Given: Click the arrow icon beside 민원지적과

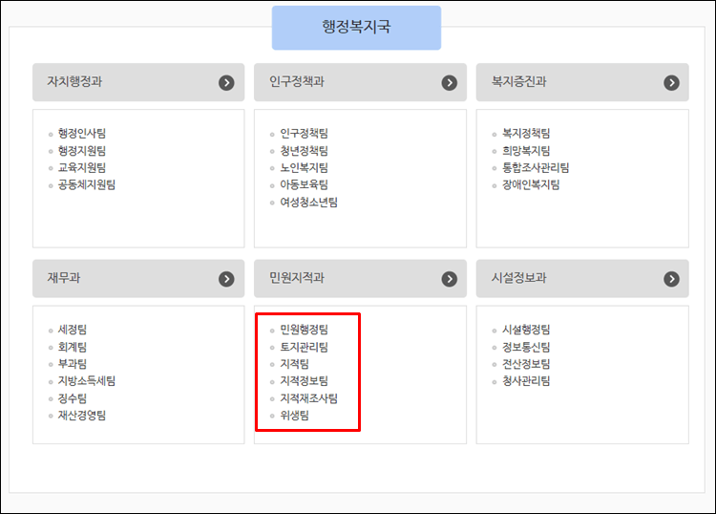Looking at the screenshot, I should pos(450,279).
